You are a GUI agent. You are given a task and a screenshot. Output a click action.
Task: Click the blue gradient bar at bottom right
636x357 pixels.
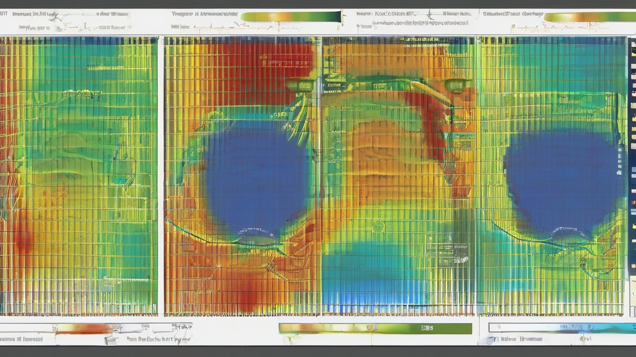562,327
